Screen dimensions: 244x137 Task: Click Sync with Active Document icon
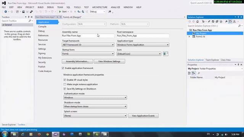tap(209, 21)
